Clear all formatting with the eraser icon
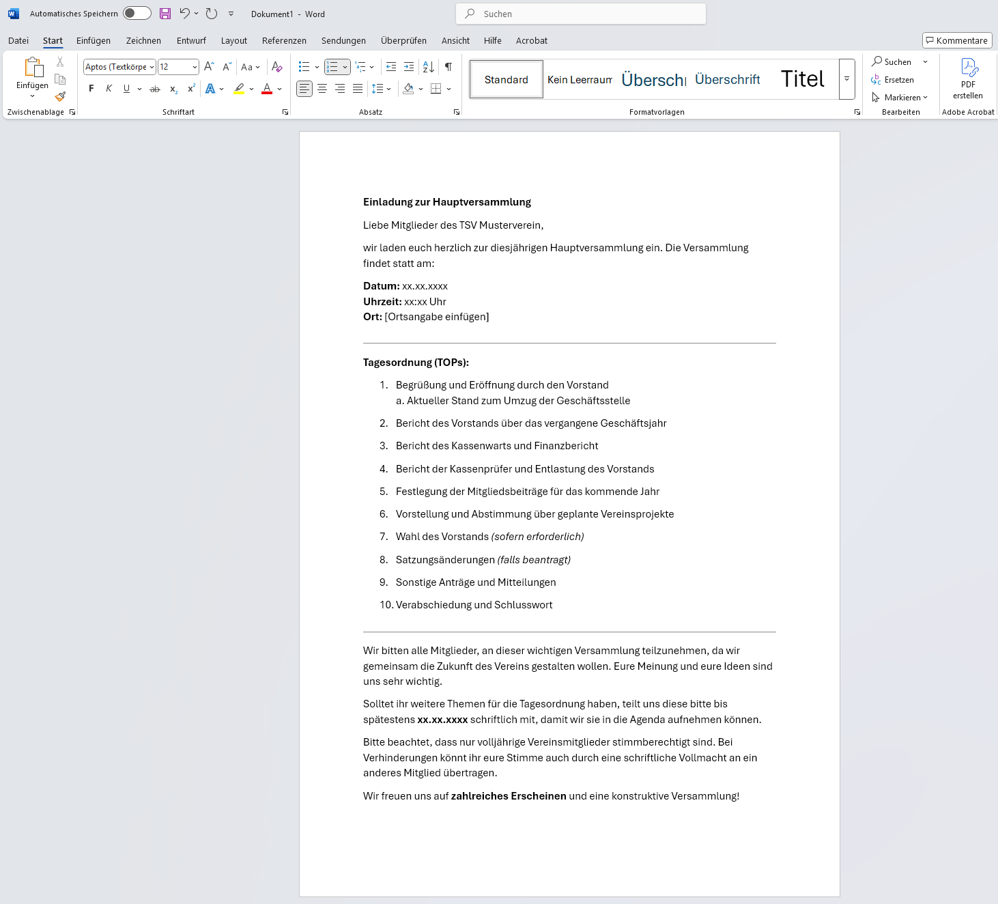Image resolution: width=998 pixels, height=904 pixels. (276, 67)
